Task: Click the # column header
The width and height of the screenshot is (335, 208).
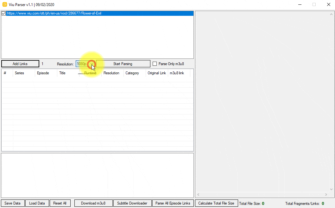Action: tap(7, 73)
